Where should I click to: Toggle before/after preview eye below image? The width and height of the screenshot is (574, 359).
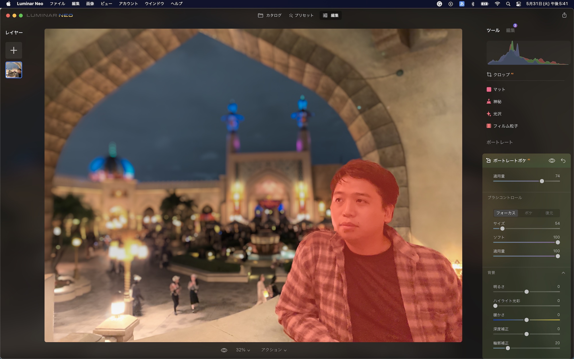tap(224, 350)
